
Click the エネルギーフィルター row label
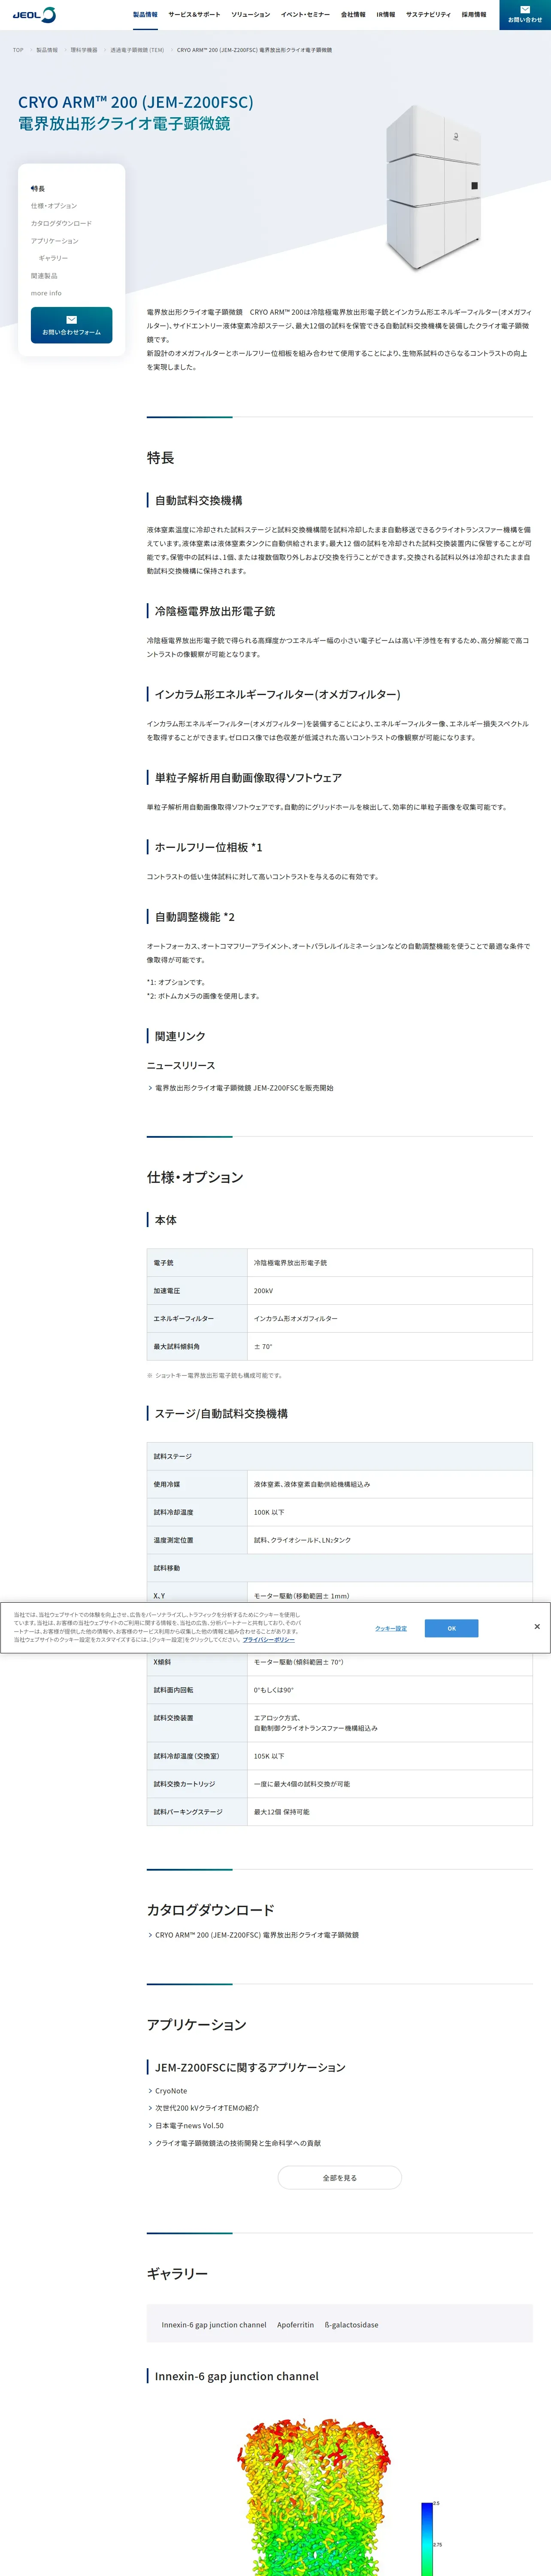coord(197,1319)
